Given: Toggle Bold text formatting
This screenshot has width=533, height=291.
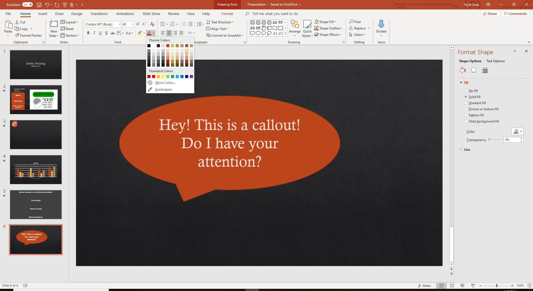Looking at the screenshot, I should tap(88, 33).
